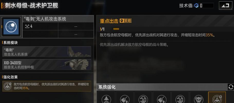Select the fourth enhancement icon in 系统强化 row
234x103 pixels.
pyautogui.click(x=162, y=98)
